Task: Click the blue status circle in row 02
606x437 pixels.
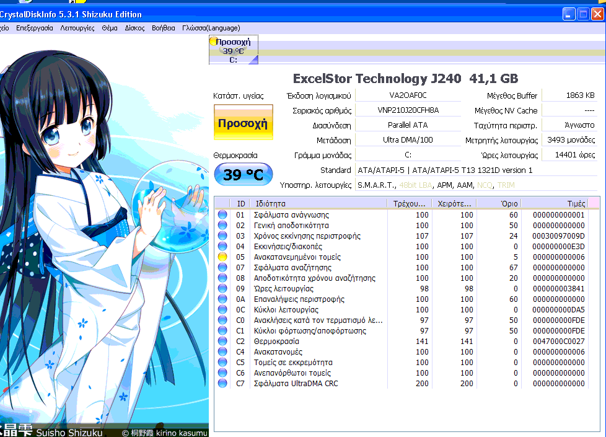Action: [222, 225]
